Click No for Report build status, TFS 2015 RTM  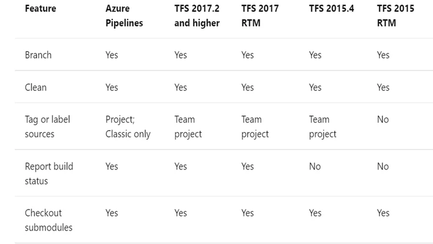(x=383, y=167)
